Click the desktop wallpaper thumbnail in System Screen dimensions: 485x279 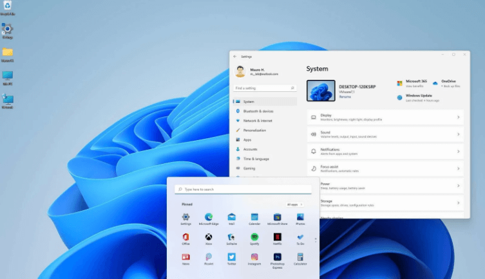[x=321, y=91]
